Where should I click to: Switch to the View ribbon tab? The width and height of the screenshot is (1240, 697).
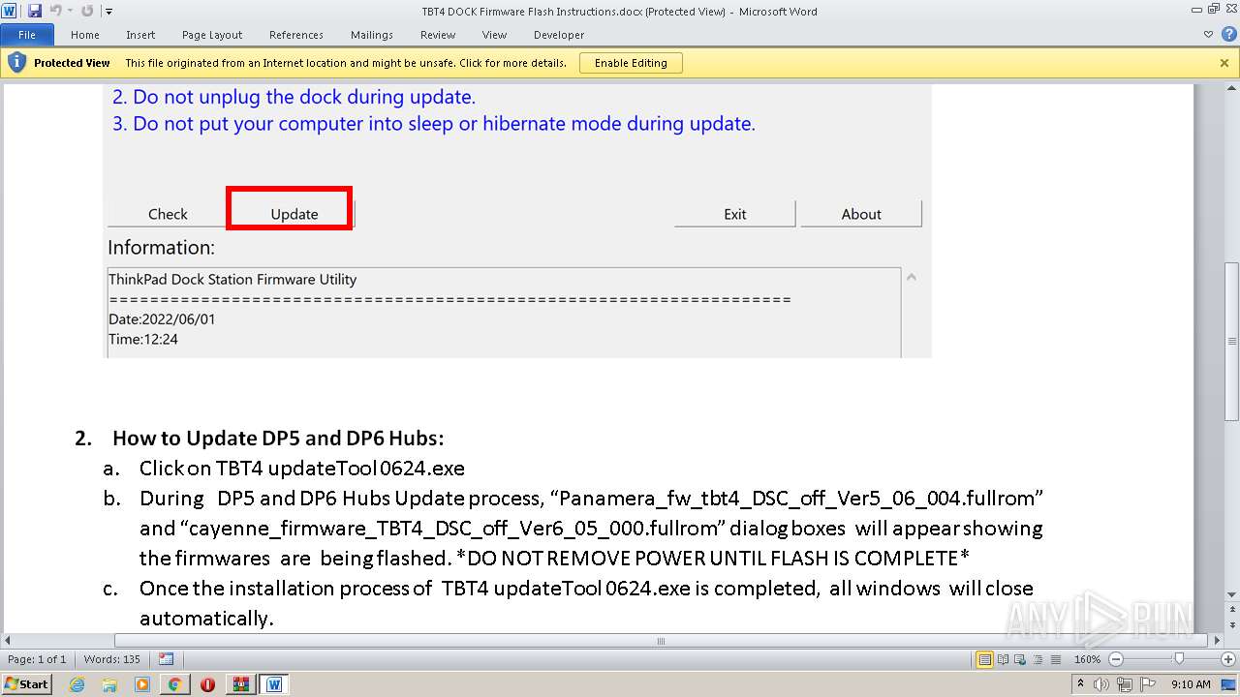(494, 35)
